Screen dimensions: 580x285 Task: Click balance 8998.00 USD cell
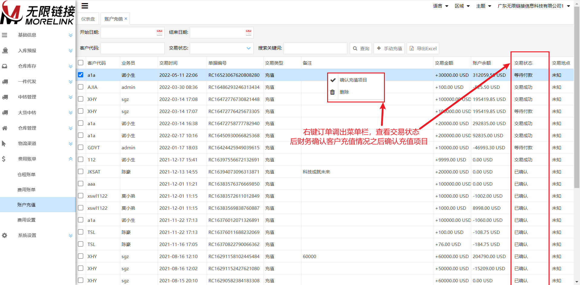(x=486, y=208)
